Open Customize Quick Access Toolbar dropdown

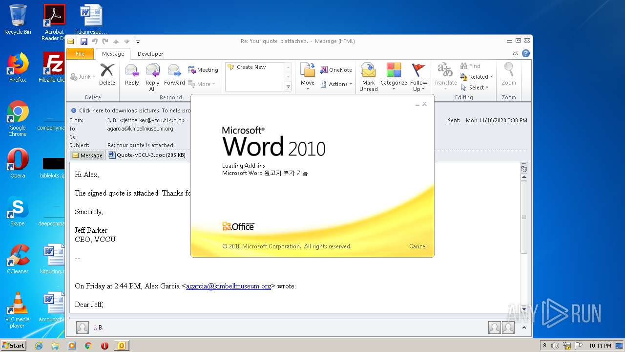138,42
